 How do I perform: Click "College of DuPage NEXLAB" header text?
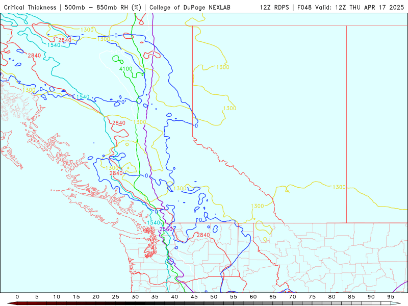coord(190,7)
